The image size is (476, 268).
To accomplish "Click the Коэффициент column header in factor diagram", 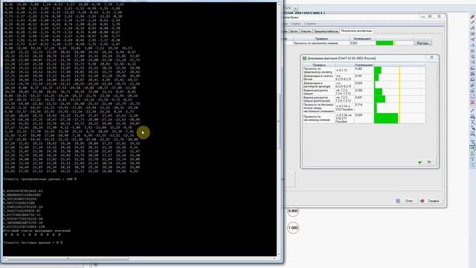I will point(364,65).
